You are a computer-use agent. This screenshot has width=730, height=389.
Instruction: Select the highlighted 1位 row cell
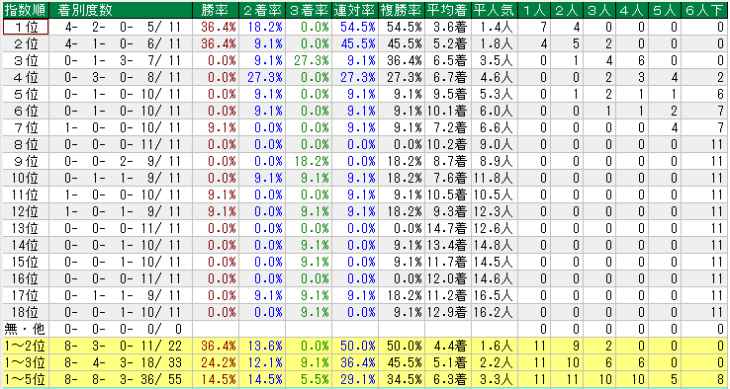tap(25, 27)
